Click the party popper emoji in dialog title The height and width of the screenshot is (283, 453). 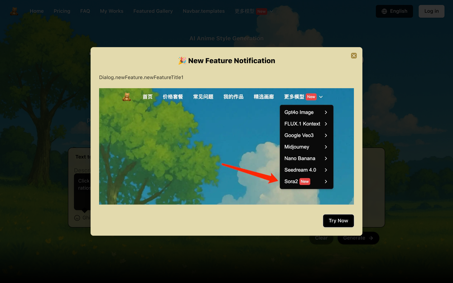tap(182, 61)
